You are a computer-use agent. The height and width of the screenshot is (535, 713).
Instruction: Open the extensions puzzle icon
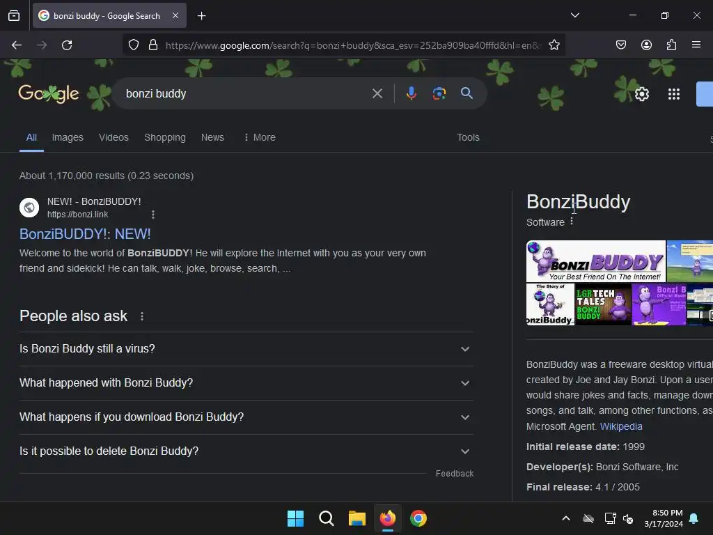click(671, 45)
